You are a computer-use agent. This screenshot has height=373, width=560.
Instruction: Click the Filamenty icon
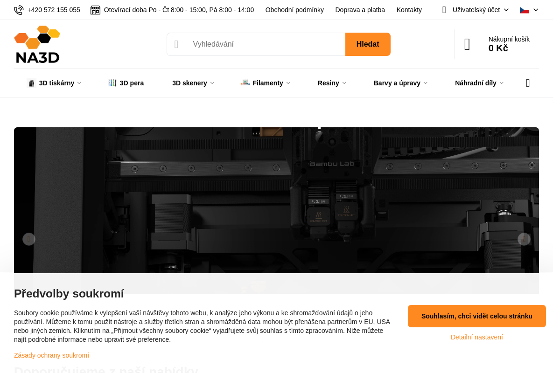(245, 83)
